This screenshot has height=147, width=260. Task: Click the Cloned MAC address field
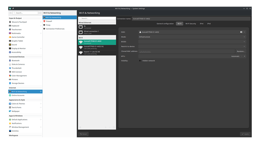(x=187, y=51)
